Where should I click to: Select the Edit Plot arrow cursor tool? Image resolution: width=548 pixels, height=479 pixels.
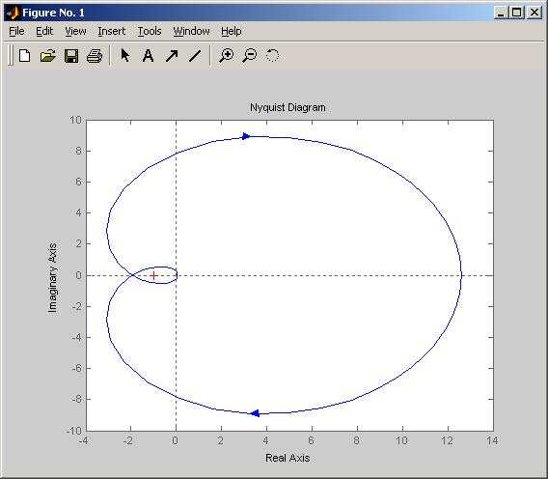point(124,55)
